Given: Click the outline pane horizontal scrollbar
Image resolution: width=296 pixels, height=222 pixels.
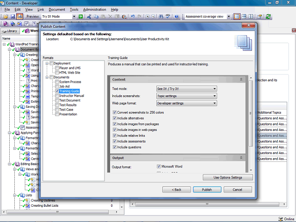Looking at the screenshot, I should click(57, 212).
